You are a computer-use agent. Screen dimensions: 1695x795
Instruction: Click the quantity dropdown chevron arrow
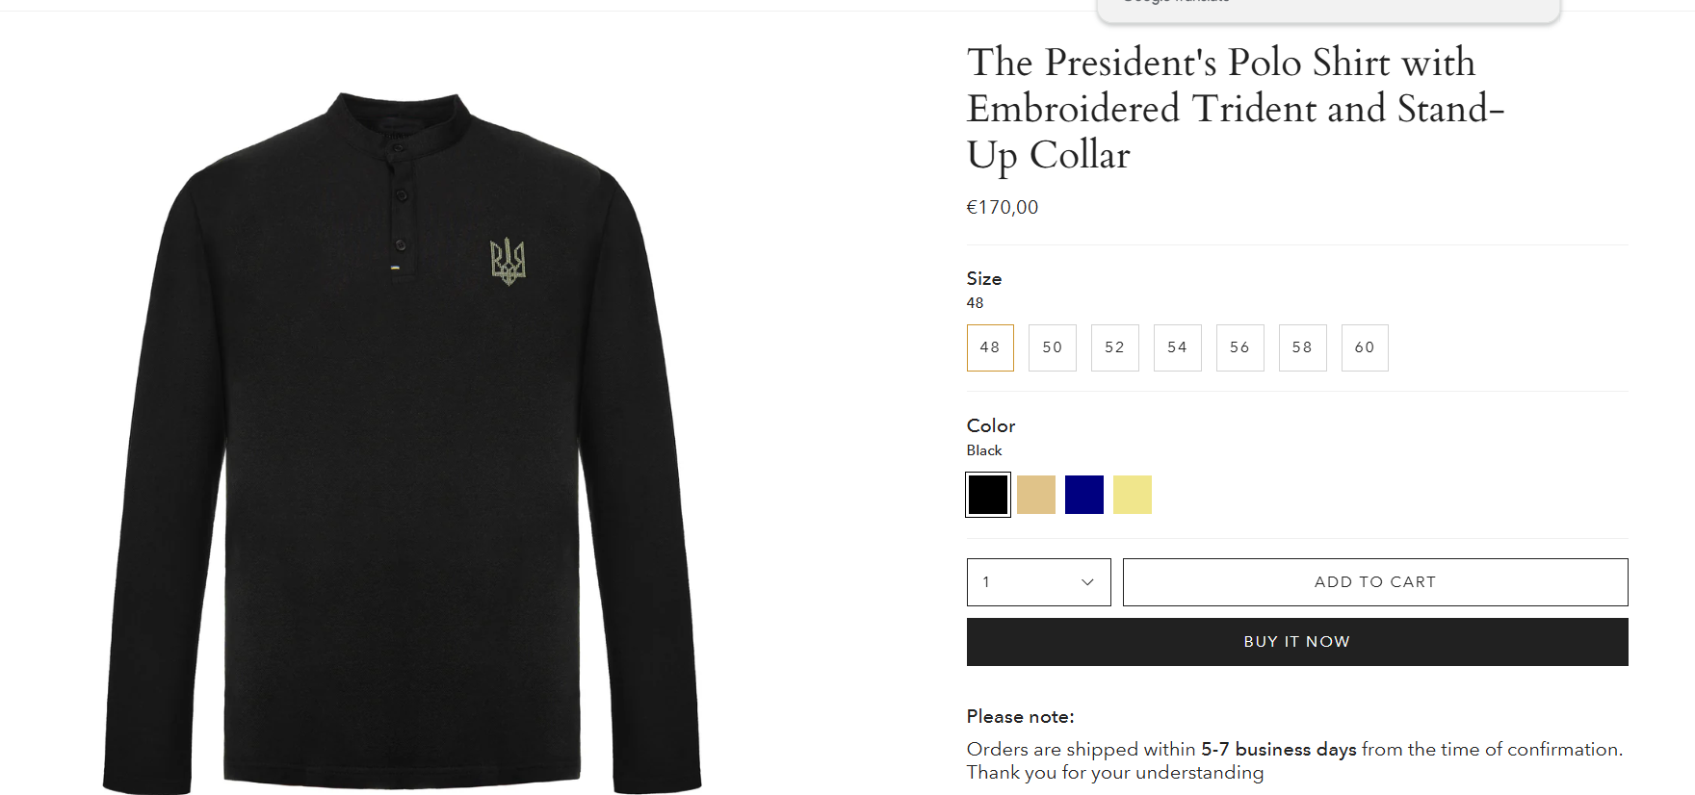1087,582
